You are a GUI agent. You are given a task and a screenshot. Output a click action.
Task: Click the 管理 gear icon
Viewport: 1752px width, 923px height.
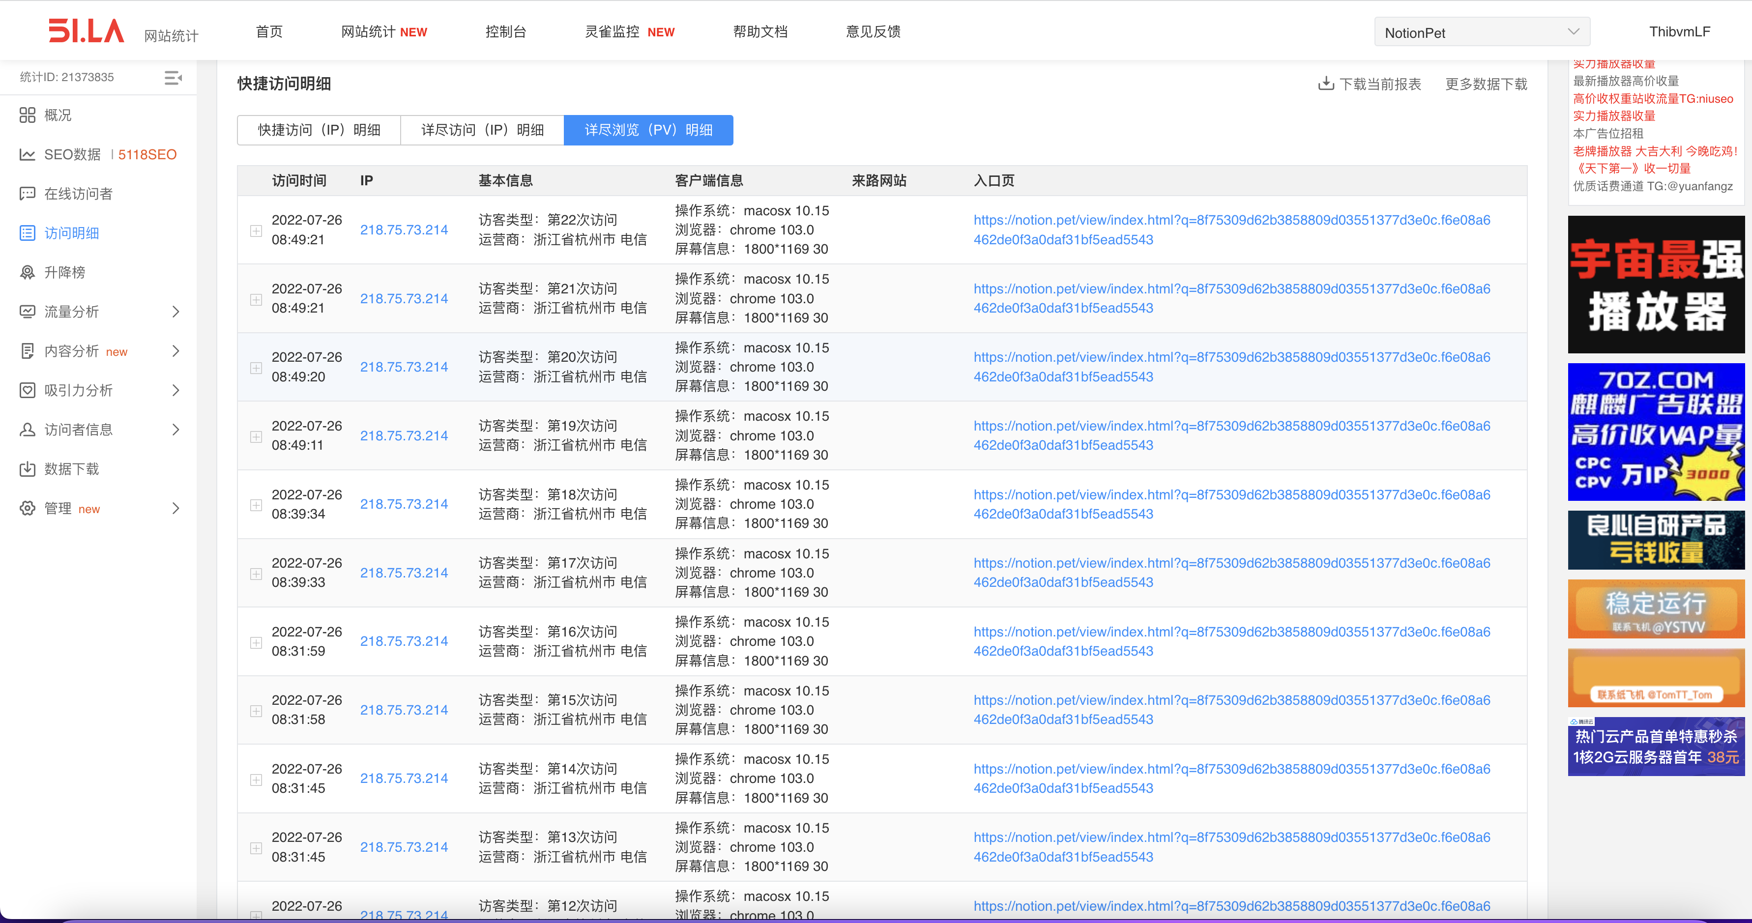pos(27,508)
